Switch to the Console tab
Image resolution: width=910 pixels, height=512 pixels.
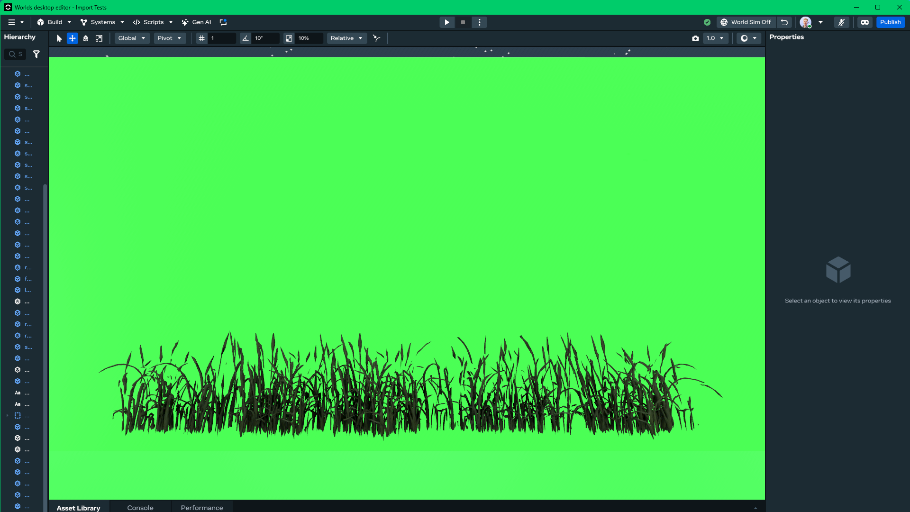coord(140,508)
